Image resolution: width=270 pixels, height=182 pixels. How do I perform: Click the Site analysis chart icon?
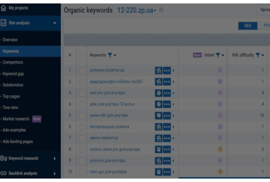3,23
